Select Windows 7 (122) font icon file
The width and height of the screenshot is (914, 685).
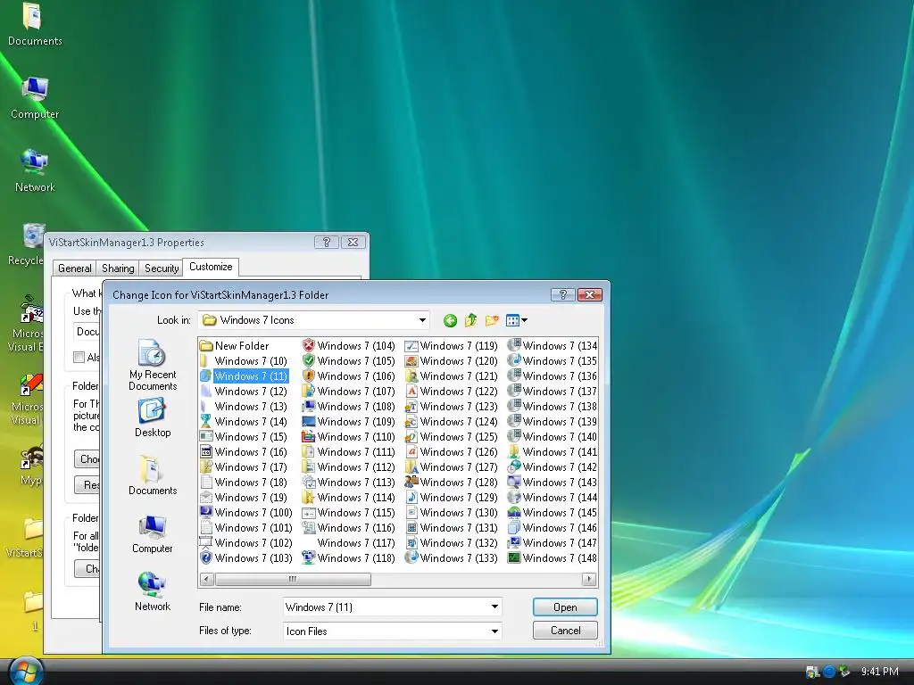[452, 392]
